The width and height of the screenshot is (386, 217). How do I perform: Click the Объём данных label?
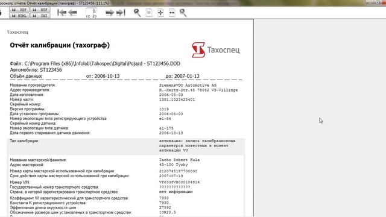26,77
